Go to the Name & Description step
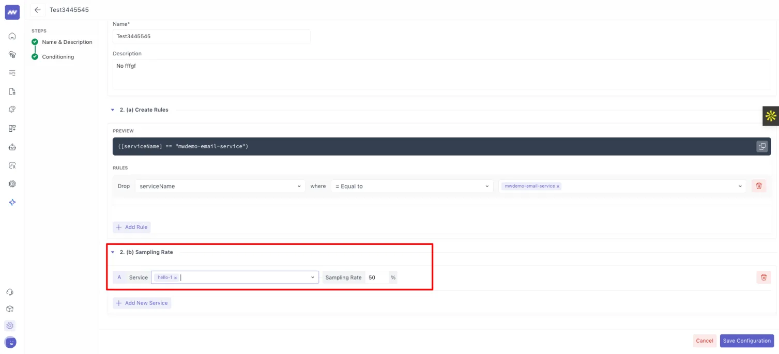Image resolution: width=779 pixels, height=354 pixels. tap(67, 42)
